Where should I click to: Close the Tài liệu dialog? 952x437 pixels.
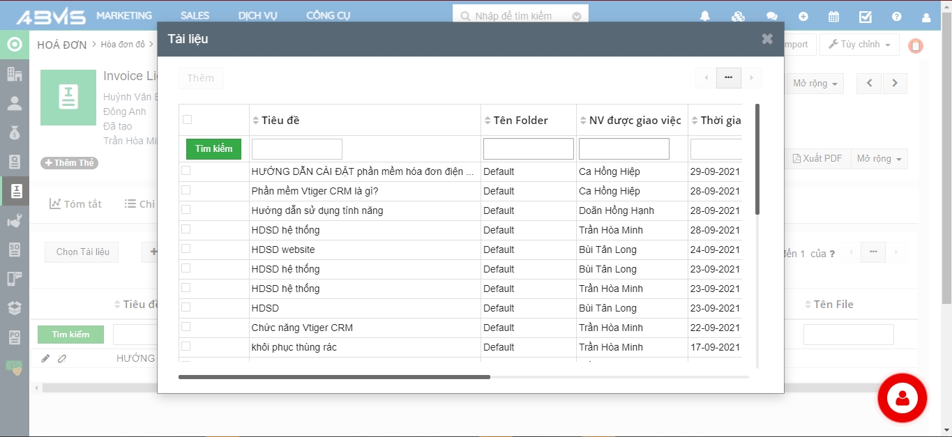tap(767, 39)
